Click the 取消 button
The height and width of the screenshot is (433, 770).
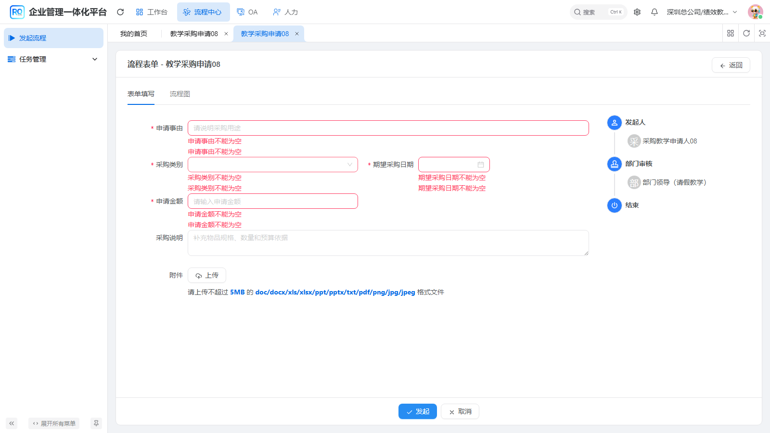point(460,411)
